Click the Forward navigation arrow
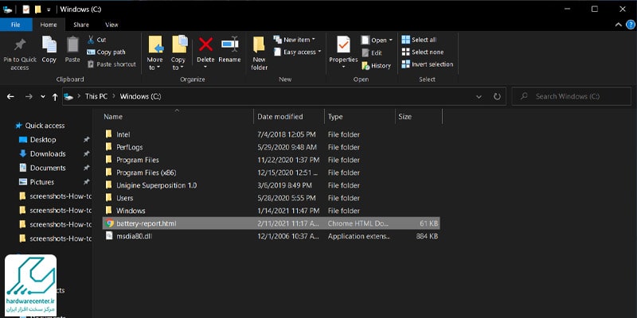637x318 pixels. [29, 96]
